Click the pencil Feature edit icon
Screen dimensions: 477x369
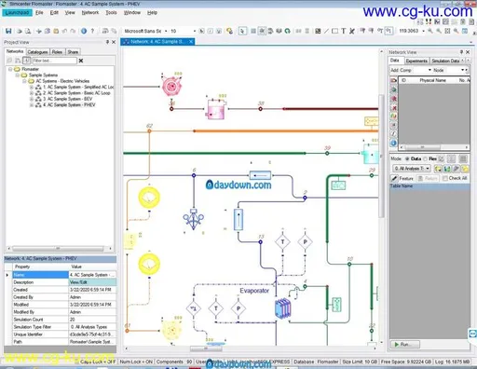coord(394,178)
